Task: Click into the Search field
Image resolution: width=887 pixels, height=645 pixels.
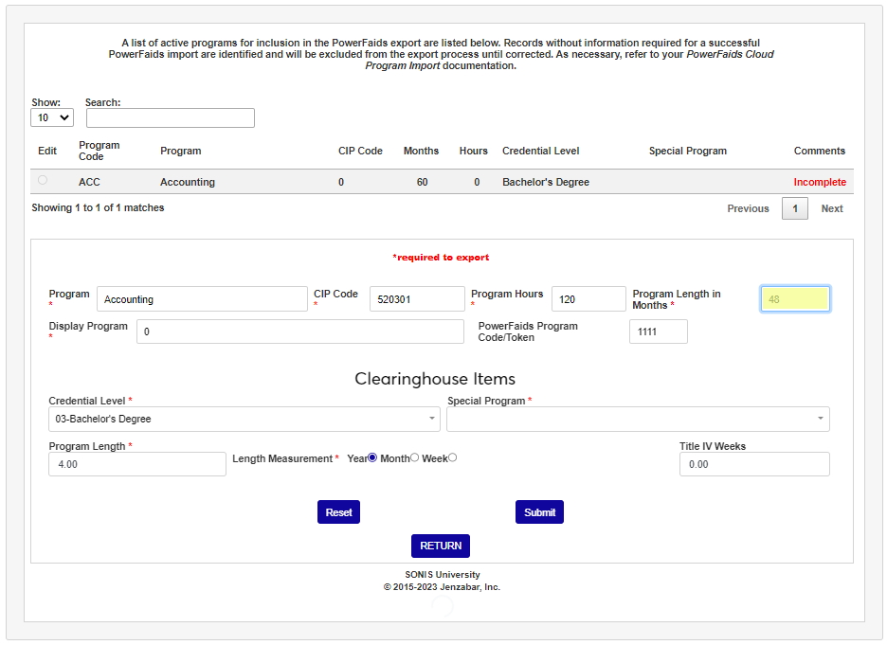Action: point(171,117)
